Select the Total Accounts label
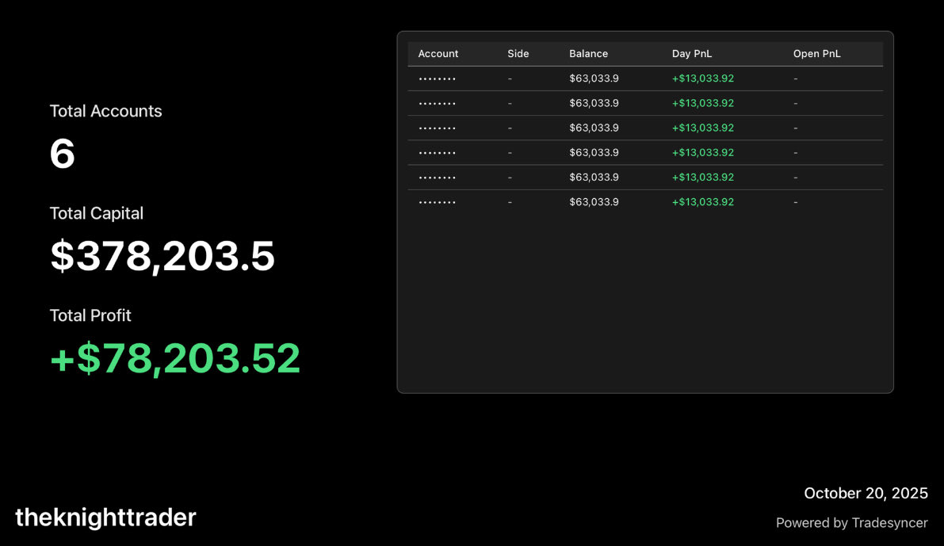Viewport: 944px width, 546px height. pos(105,111)
